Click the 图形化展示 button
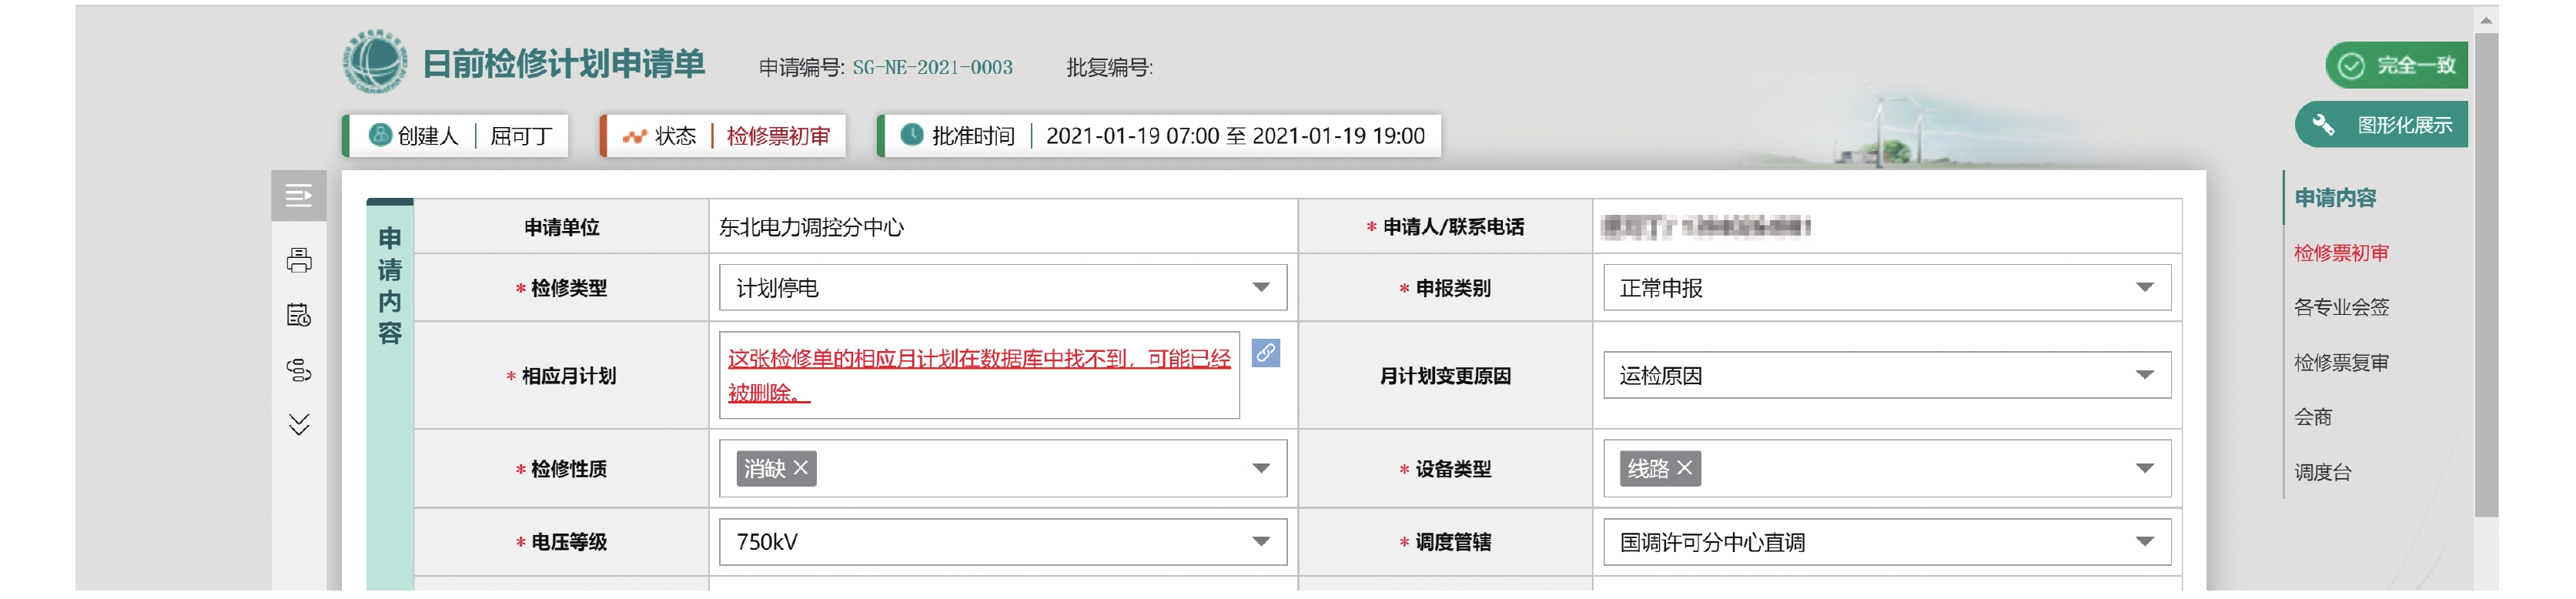The image size is (2576, 599). pyautogui.click(x=2381, y=125)
